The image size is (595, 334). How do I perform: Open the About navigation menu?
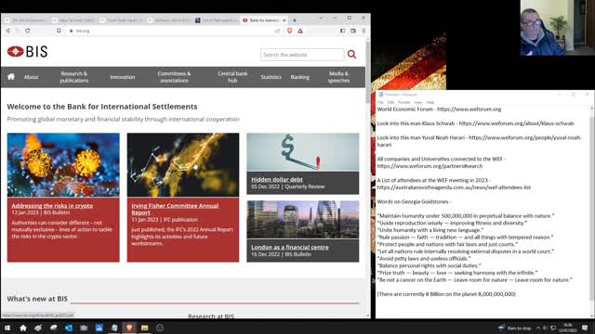click(x=31, y=77)
